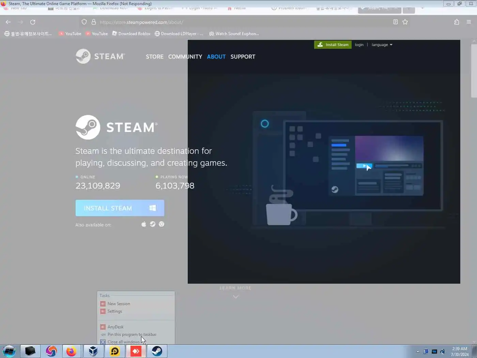Reload the page with the refresh icon
477x358 pixels.
(x=33, y=22)
